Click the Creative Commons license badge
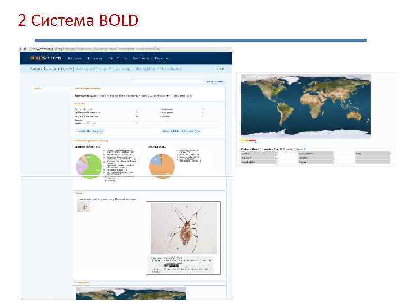The image size is (405, 303). pyautogui.click(x=172, y=265)
